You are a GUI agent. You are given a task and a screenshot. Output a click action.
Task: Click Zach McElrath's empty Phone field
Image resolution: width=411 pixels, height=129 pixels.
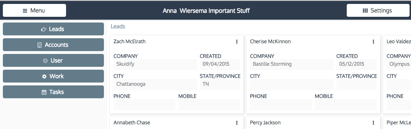pyautogui.click(x=144, y=104)
